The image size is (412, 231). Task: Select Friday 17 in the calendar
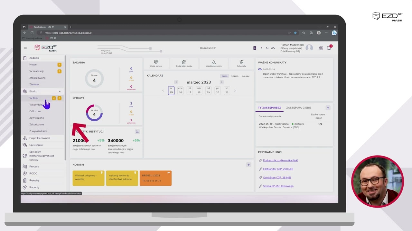pos(190,90)
